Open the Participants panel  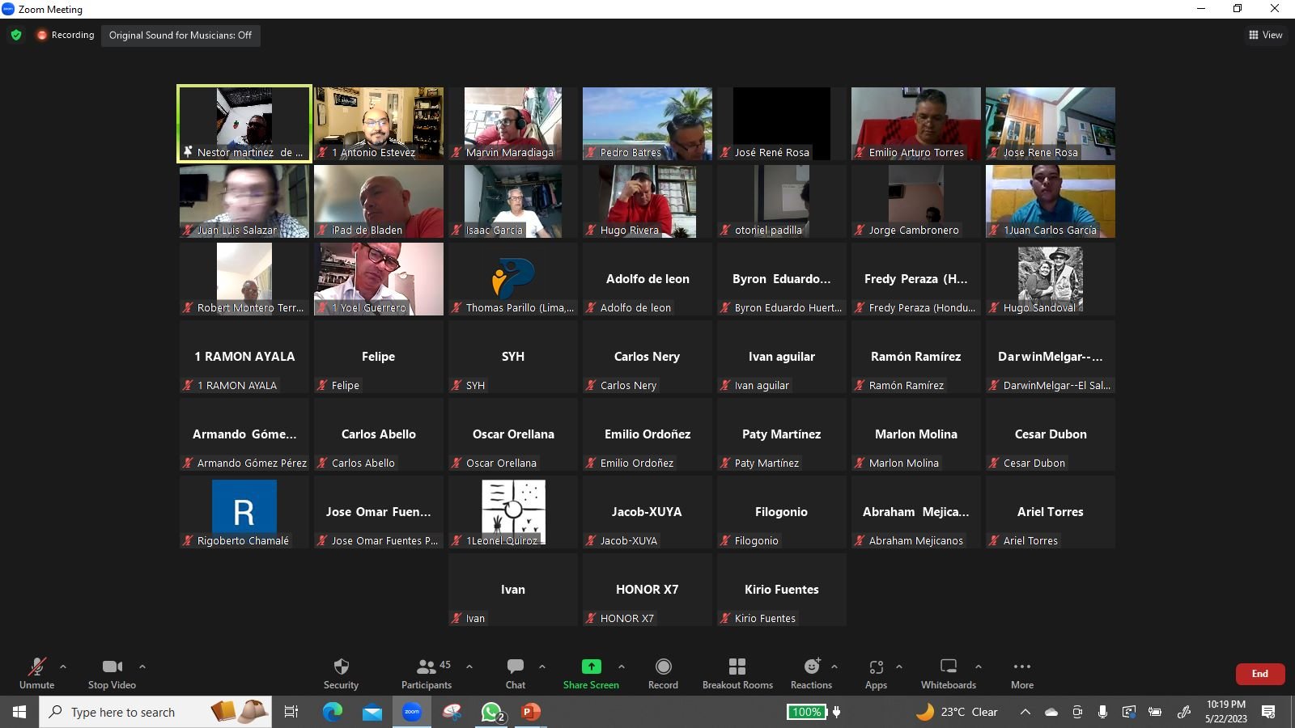[x=427, y=673]
